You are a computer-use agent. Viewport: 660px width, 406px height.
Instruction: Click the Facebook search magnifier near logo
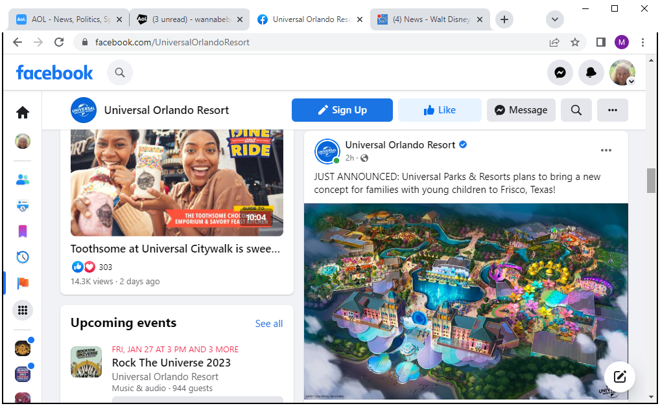pos(120,73)
